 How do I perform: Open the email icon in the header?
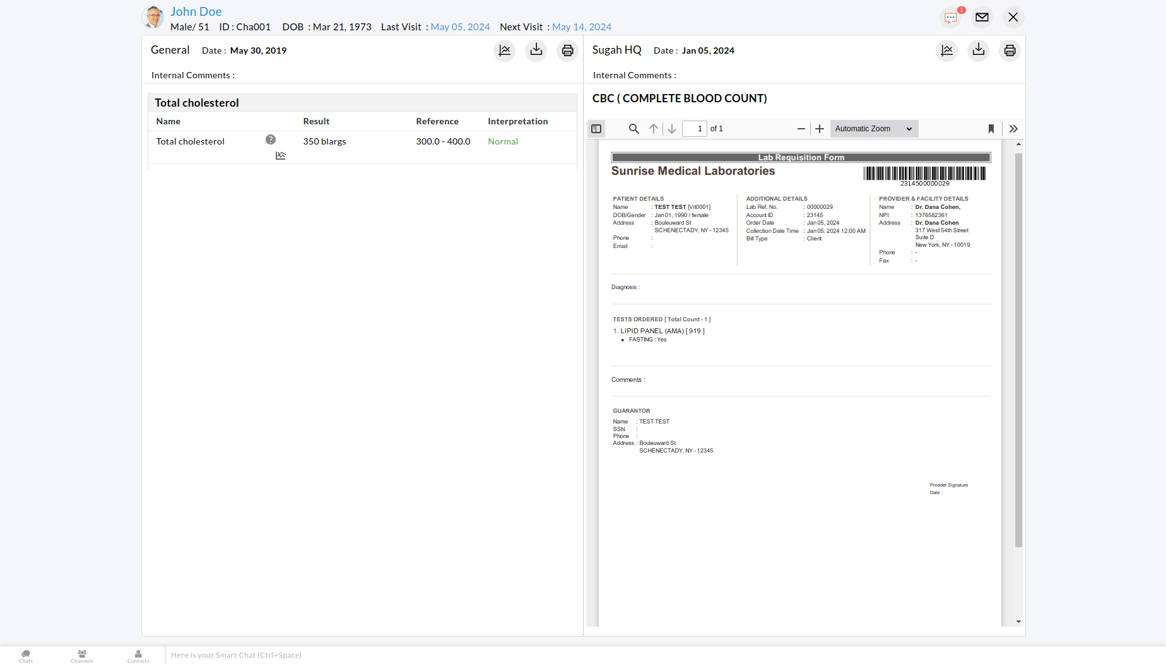click(x=982, y=17)
